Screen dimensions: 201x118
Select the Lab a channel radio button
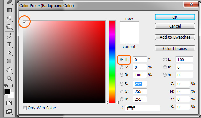click(x=165, y=67)
